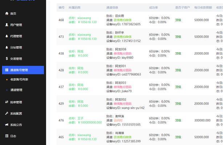Click the megaphone icon for 系统公告

coord(7,125)
